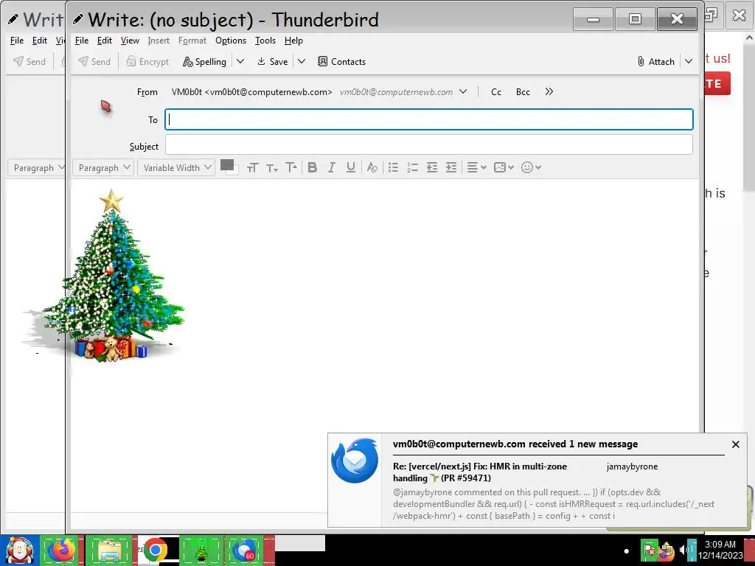Open the Edit menu in front window

point(105,41)
